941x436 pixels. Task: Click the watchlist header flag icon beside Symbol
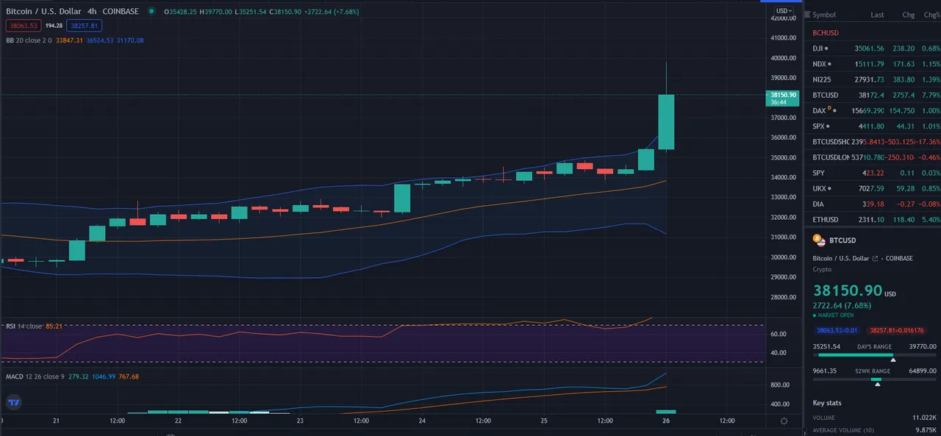tap(809, 15)
